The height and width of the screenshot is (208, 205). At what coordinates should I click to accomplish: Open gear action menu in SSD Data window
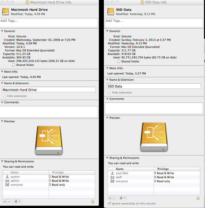[x=122, y=198]
